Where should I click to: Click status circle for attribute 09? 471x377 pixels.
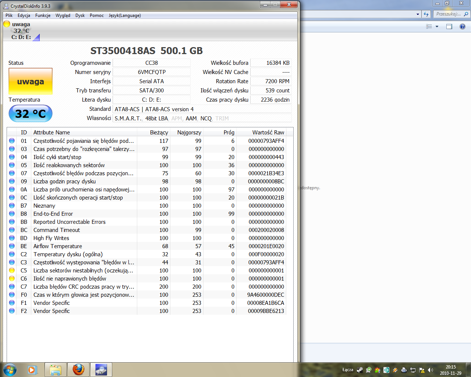tap(12, 181)
